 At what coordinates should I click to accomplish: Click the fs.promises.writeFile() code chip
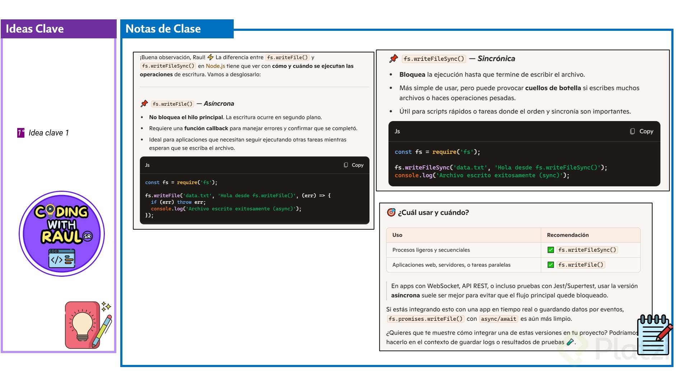click(x=425, y=319)
